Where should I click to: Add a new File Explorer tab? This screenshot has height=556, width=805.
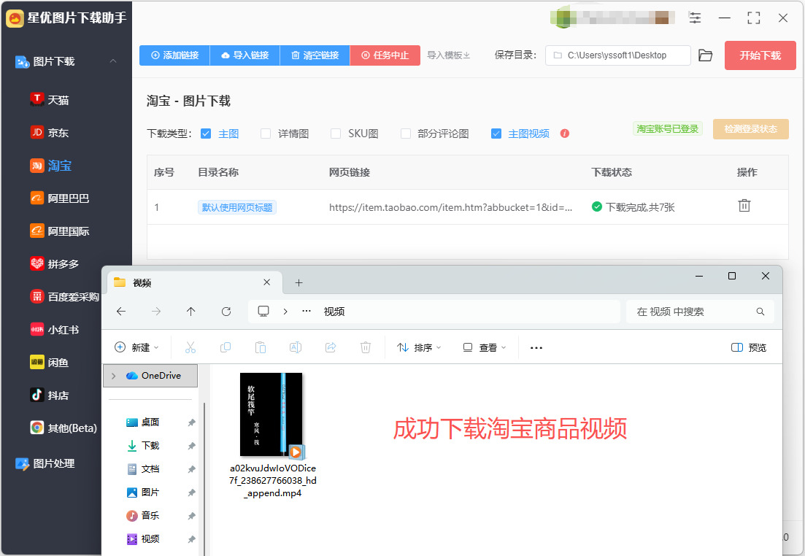298,282
